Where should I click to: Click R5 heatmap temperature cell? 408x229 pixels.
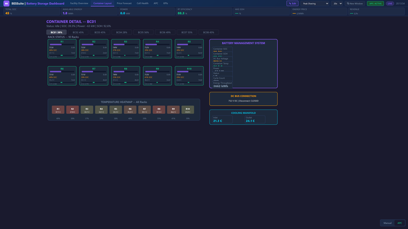tap(115, 110)
